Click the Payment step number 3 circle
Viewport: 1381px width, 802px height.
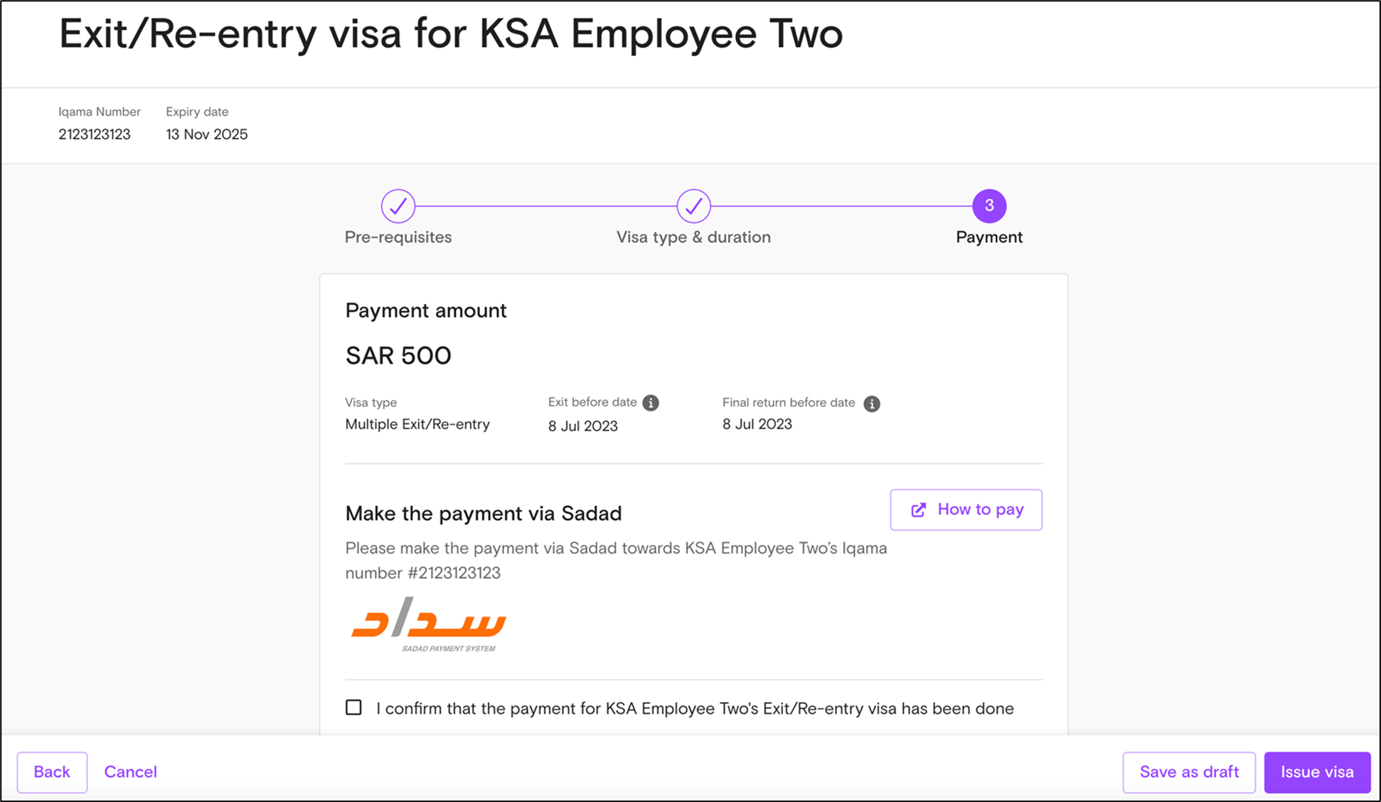pos(989,206)
